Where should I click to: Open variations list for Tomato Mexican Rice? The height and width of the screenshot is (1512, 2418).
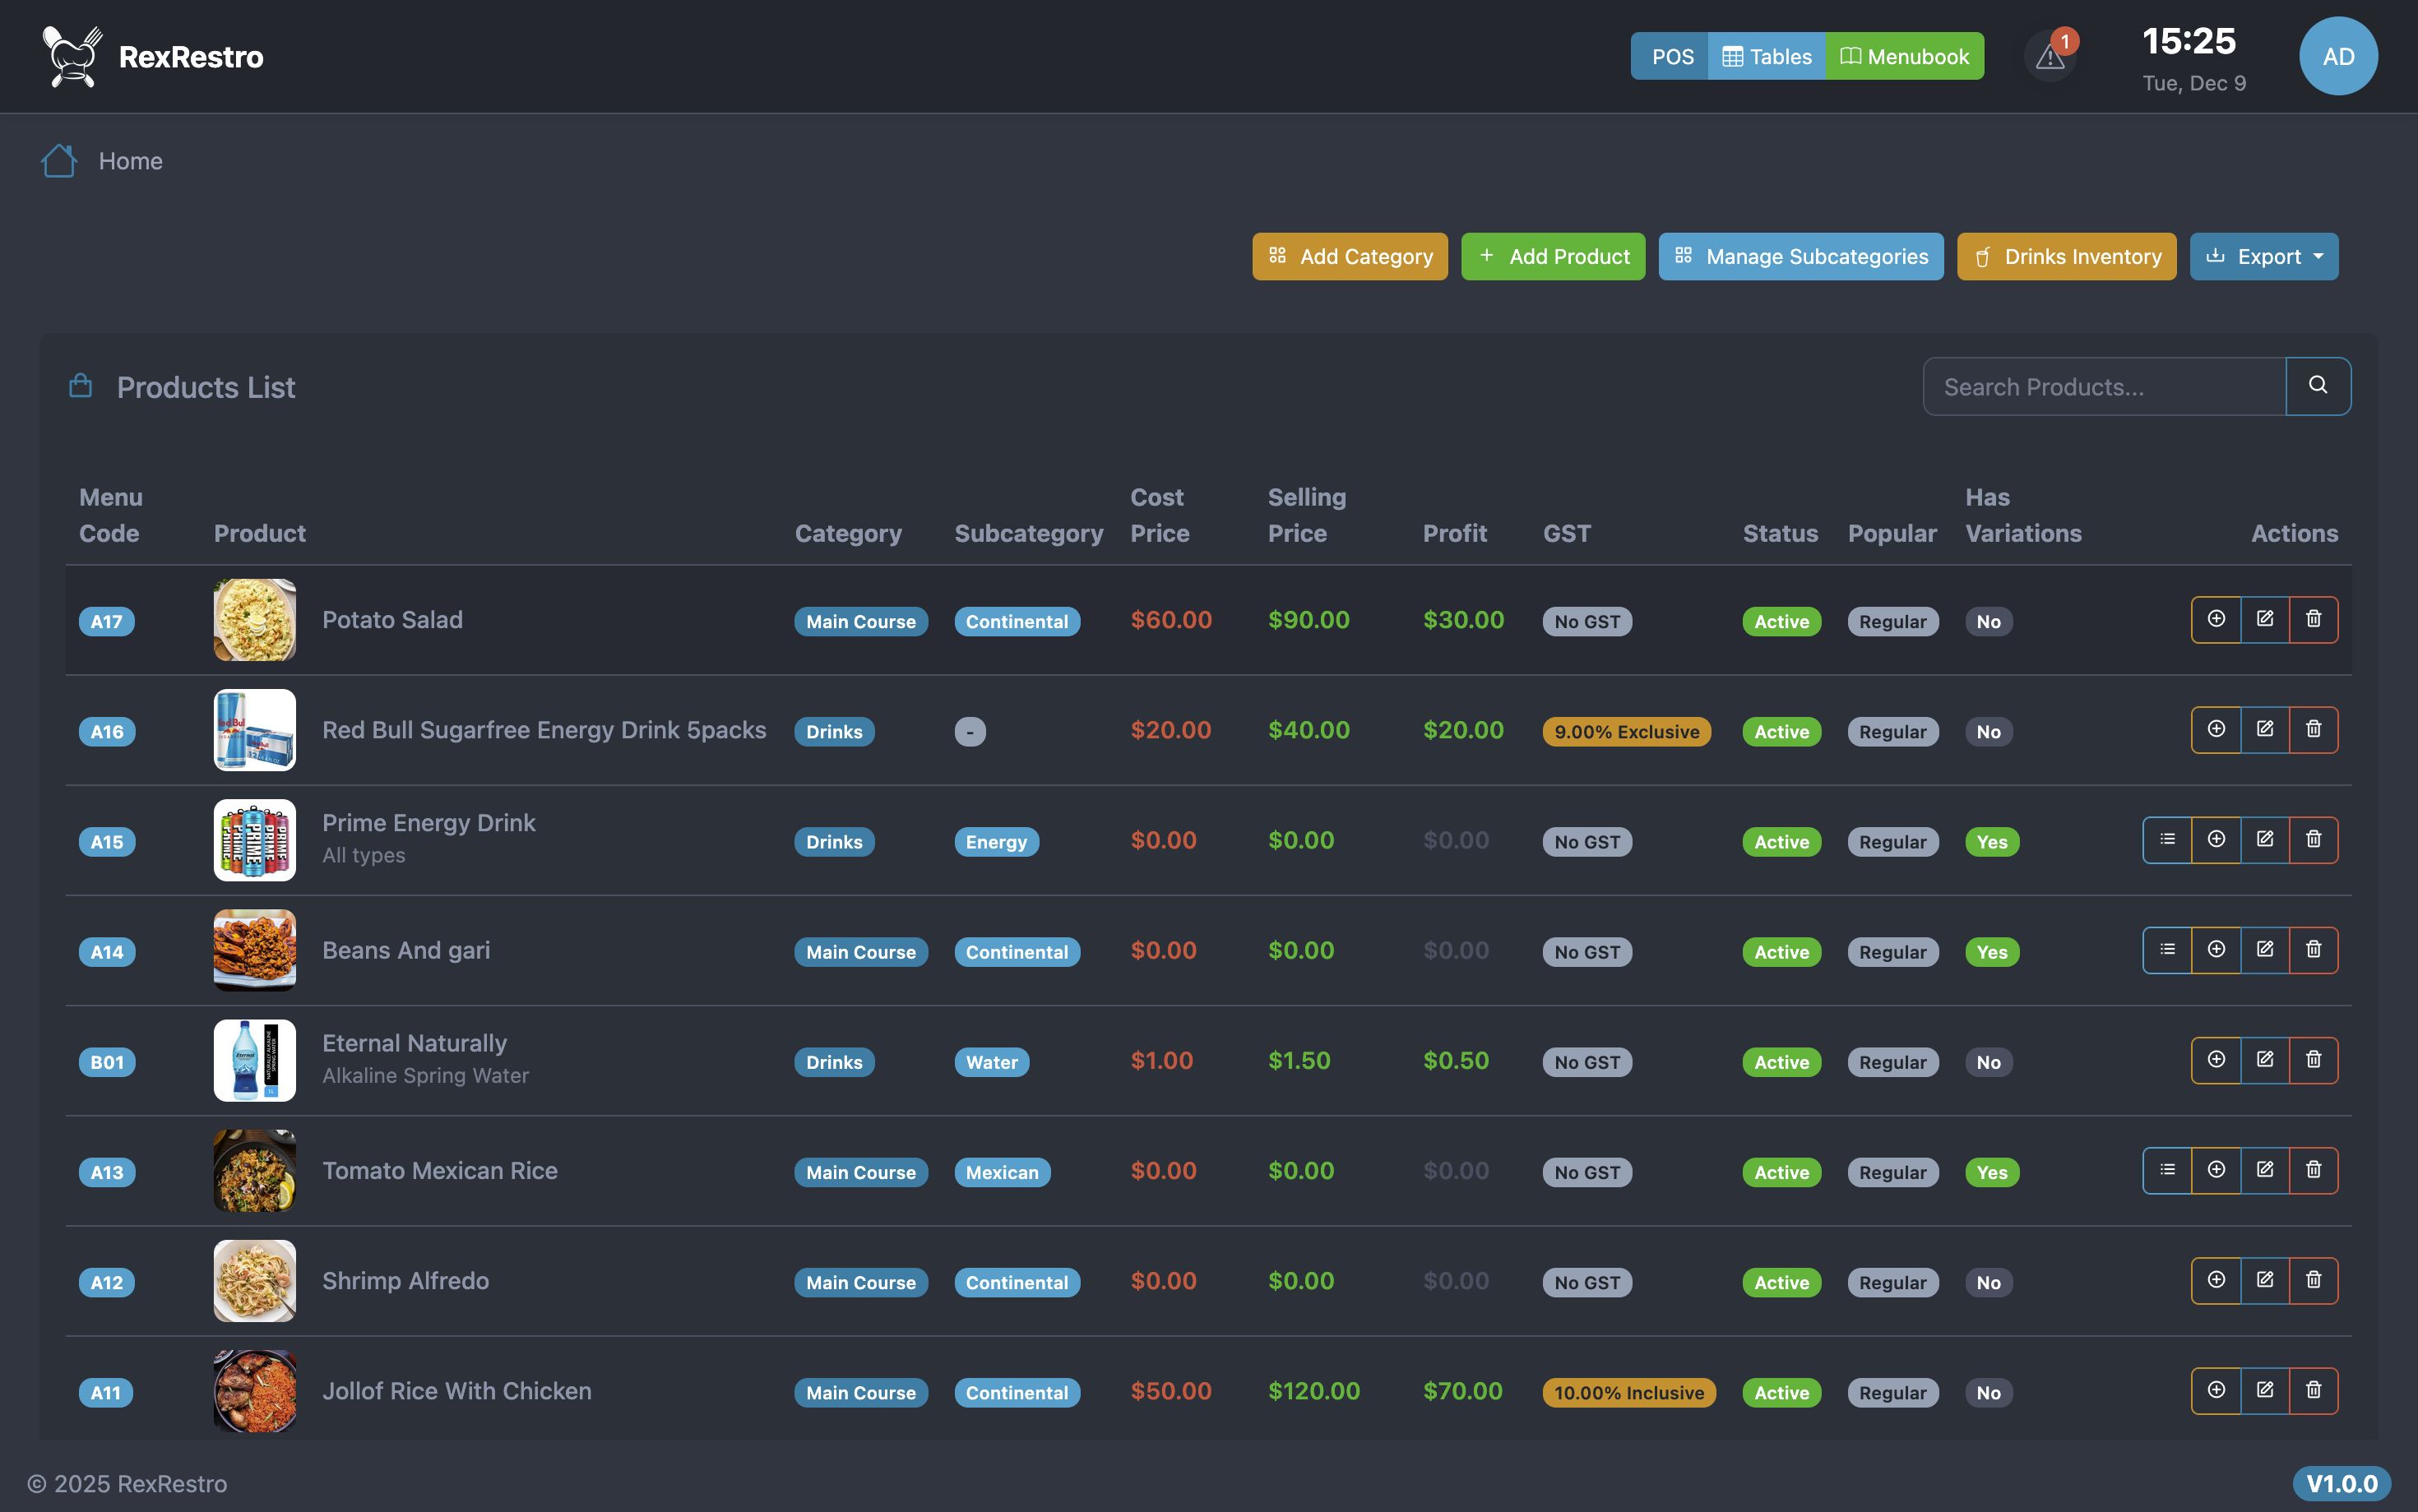pyautogui.click(x=2167, y=1171)
